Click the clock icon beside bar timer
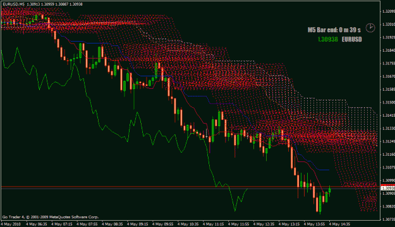The width and height of the screenshot is (395, 227). coord(370,28)
